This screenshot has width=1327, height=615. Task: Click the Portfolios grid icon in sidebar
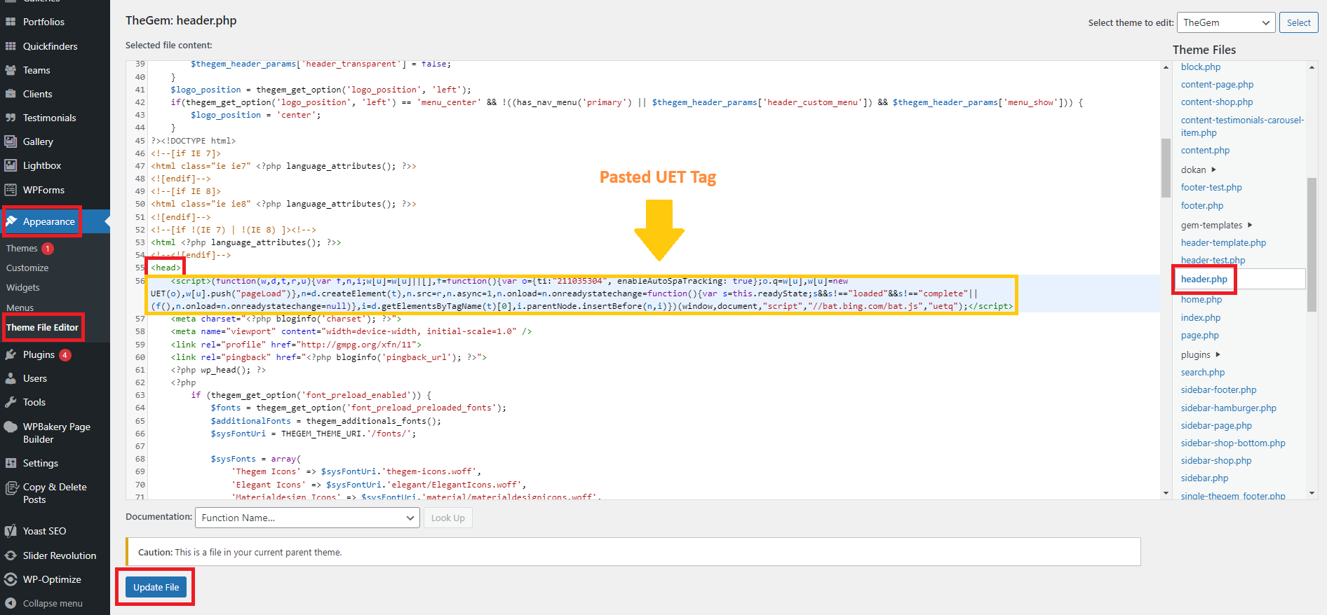point(11,22)
